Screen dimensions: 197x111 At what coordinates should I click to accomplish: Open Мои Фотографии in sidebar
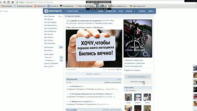pyautogui.click(x=50, y=22)
